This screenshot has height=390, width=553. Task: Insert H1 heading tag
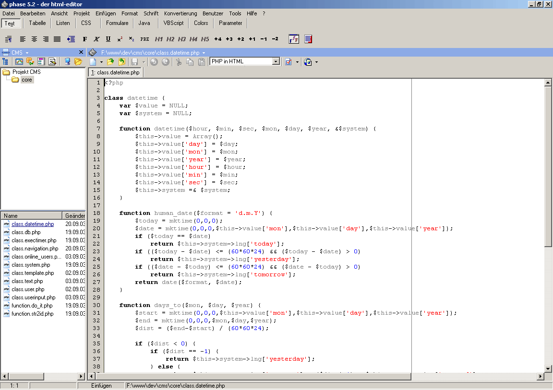click(159, 39)
